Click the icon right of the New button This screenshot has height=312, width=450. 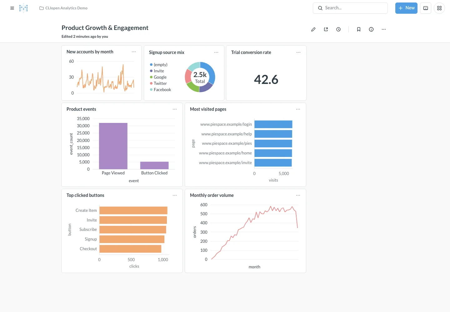point(426,8)
